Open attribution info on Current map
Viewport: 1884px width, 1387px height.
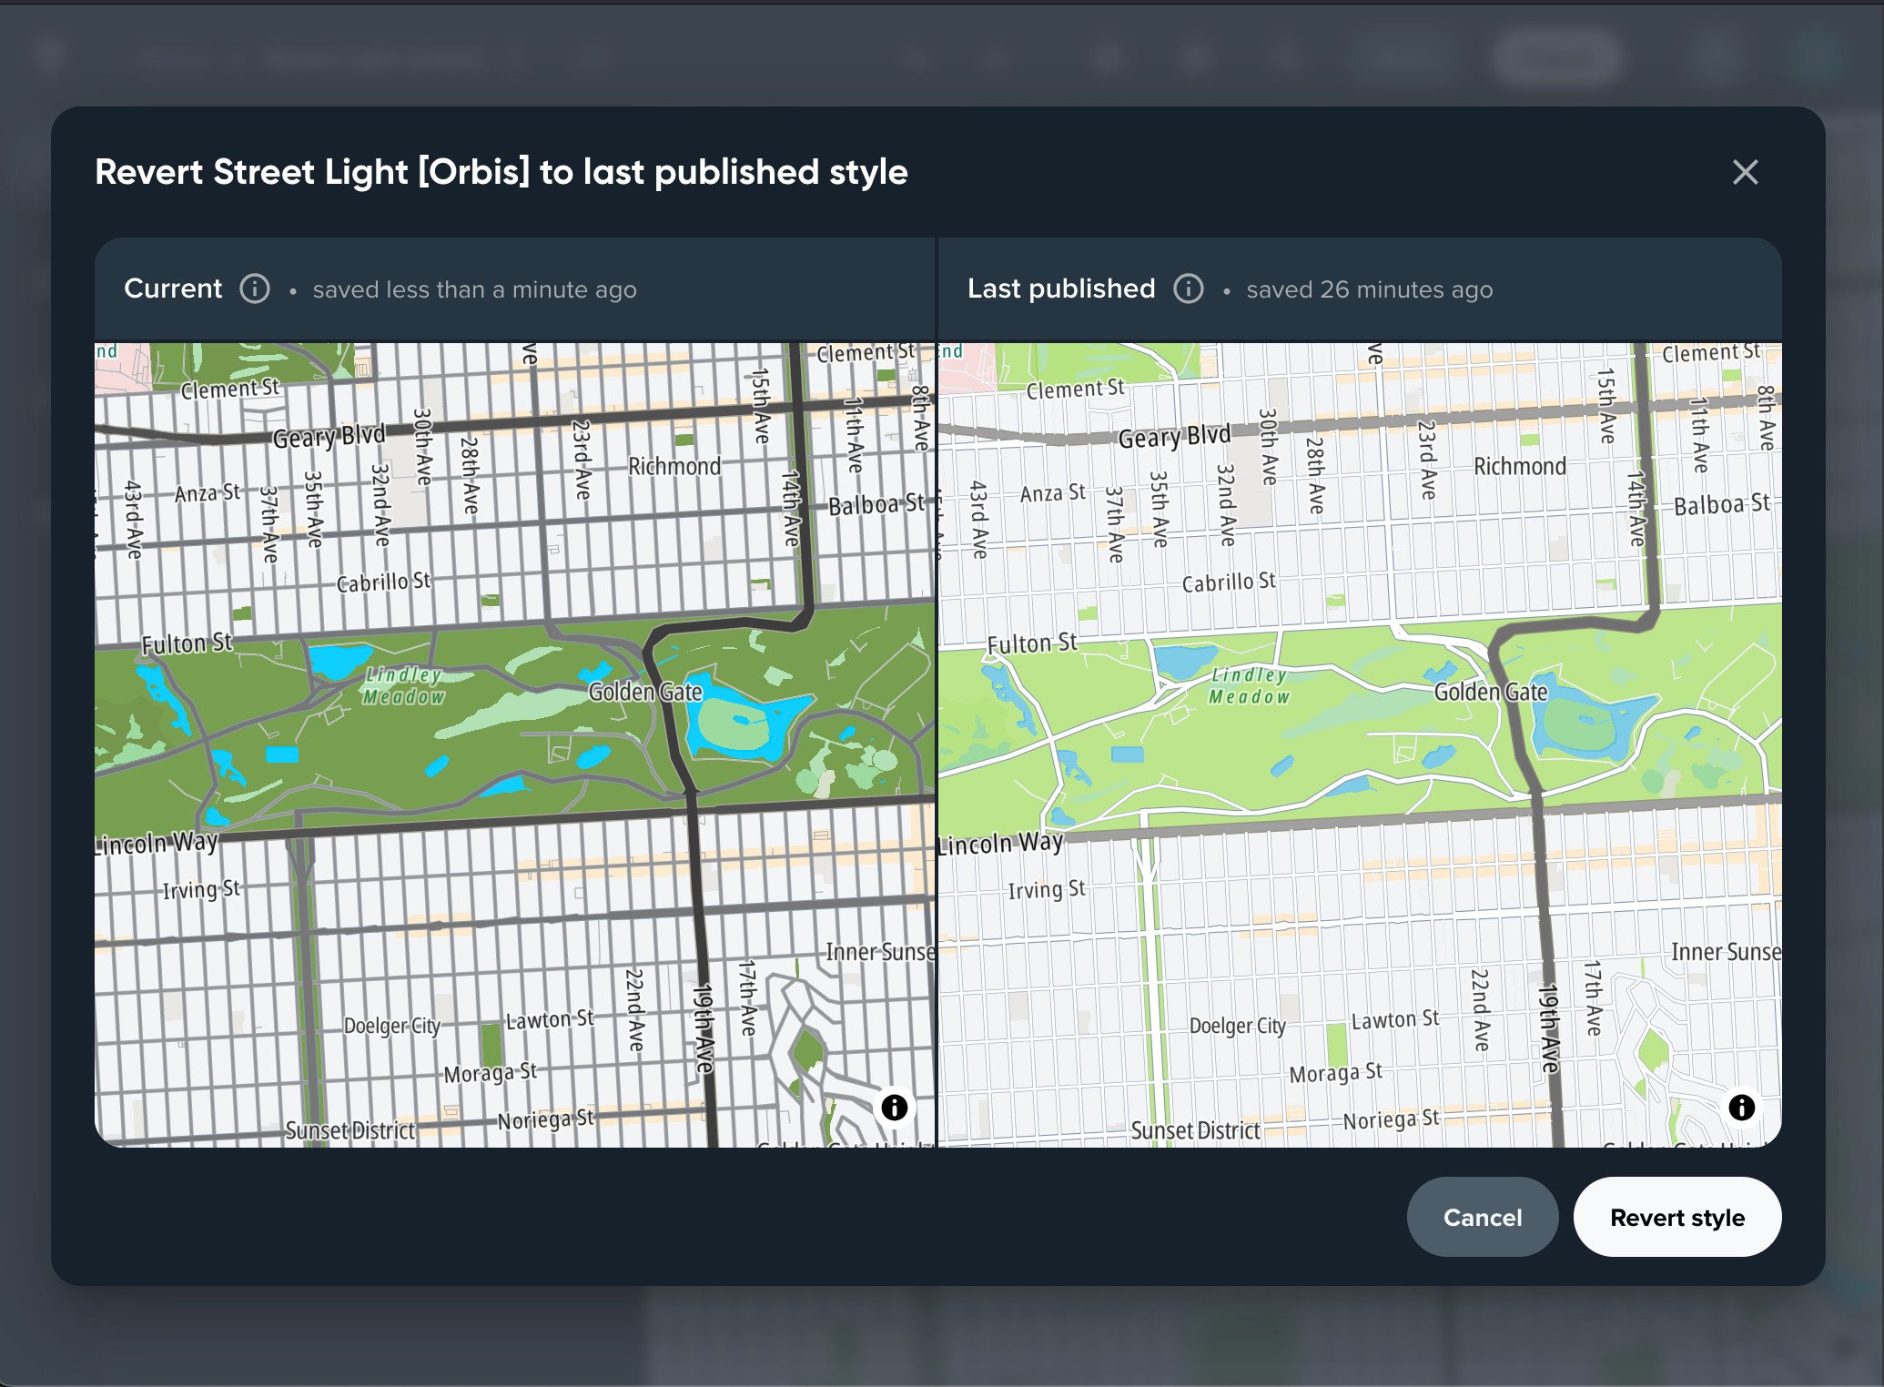pyautogui.click(x=895, y=1107)
